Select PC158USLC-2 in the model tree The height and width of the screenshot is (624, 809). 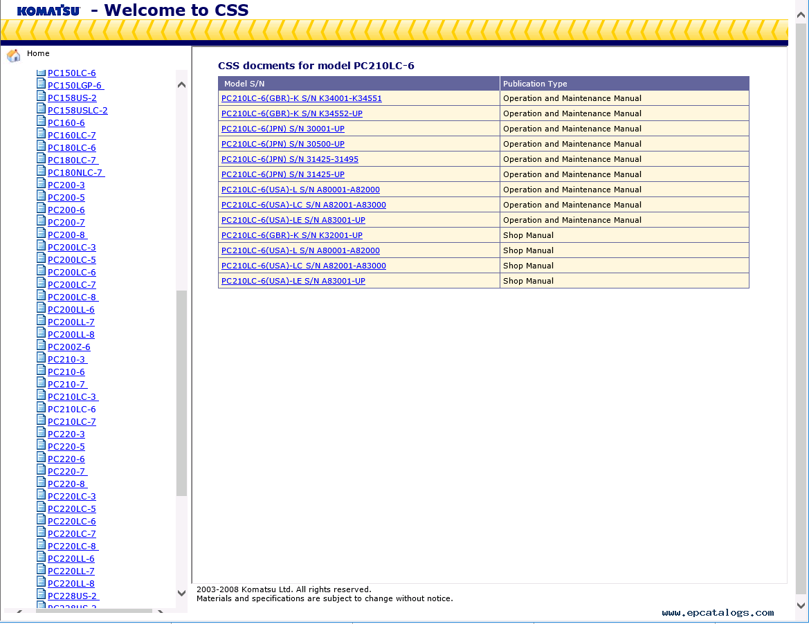tap(78, 111)
